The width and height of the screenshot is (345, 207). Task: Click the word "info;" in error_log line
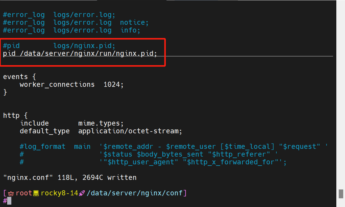point(130,30)
